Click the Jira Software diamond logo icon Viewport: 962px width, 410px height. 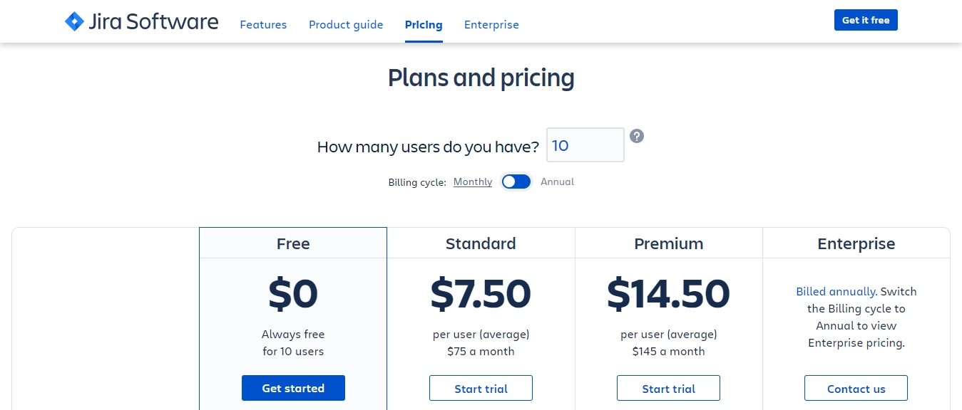click(x=74, y=21)
